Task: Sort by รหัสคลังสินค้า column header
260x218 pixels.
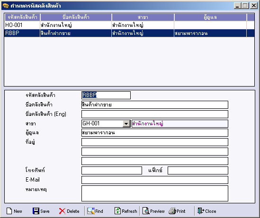Action: [22, 17]
